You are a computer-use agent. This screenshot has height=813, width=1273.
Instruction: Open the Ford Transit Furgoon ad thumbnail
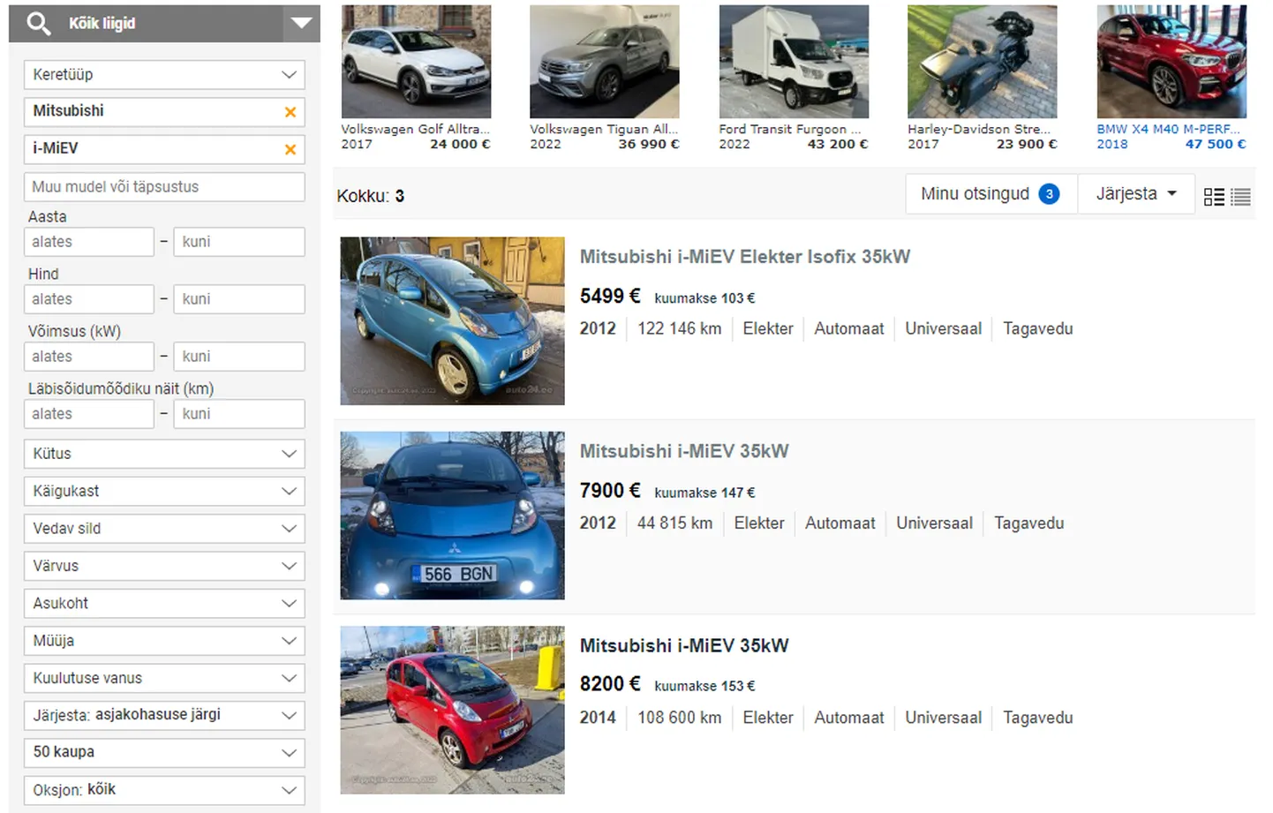[794, 62]
